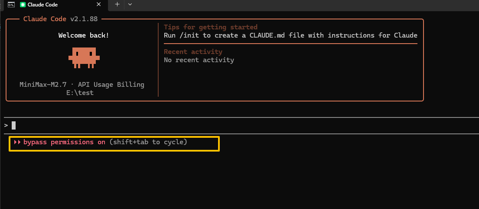Click the command prompt icon in the title bar
Viewport: 479px width, 209px height.
tap(11, 5)
